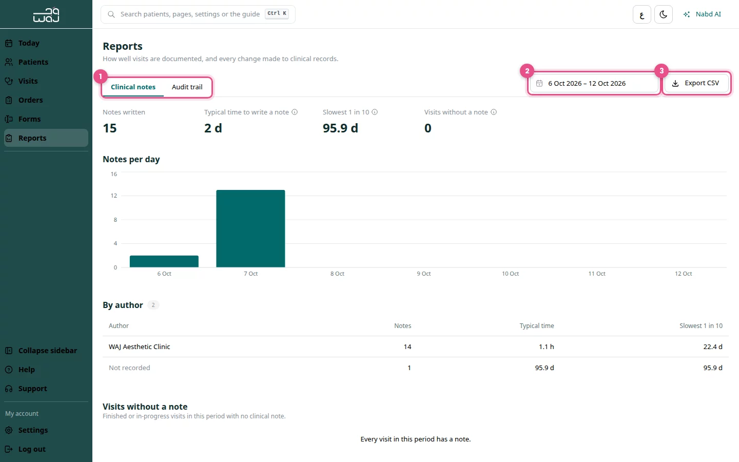Click the 6 Oct bar in the chart
The image size is (739, 462).
pos(164,261)
